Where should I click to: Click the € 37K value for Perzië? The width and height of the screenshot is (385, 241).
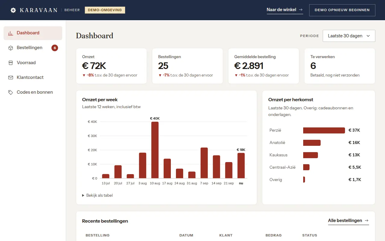pyautogui.click(x=354, y=130)
